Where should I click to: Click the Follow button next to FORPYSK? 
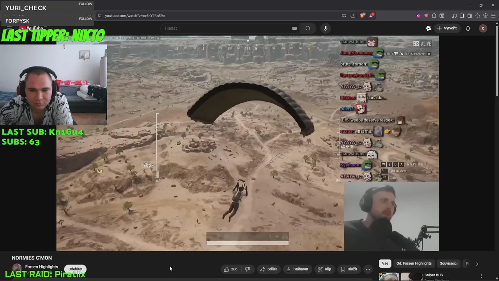click(86, 19)
